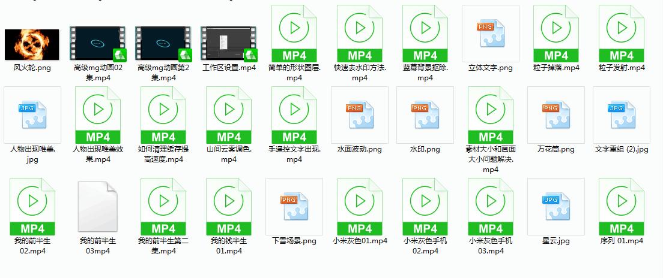Click the file name 粒子发射.mp4
Screen dimensions: 663x278
pos(622,68)
